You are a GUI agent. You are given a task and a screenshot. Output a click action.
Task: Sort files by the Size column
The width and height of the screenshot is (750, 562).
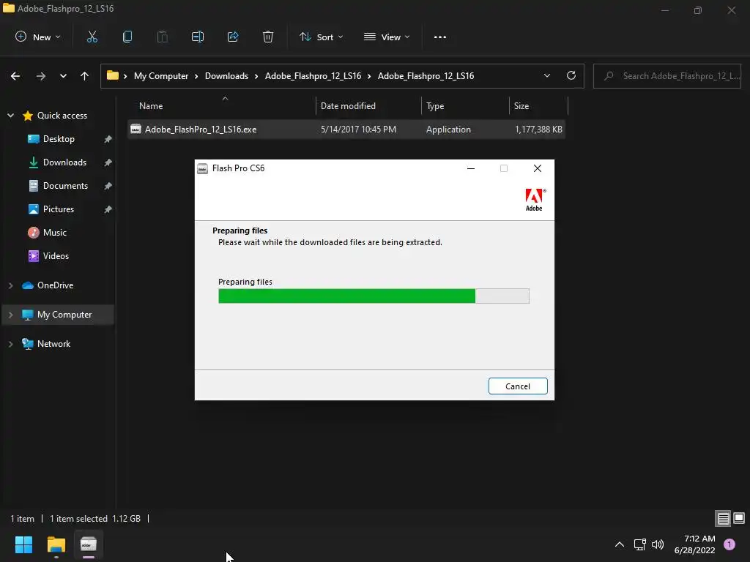(x=538, y=106)
